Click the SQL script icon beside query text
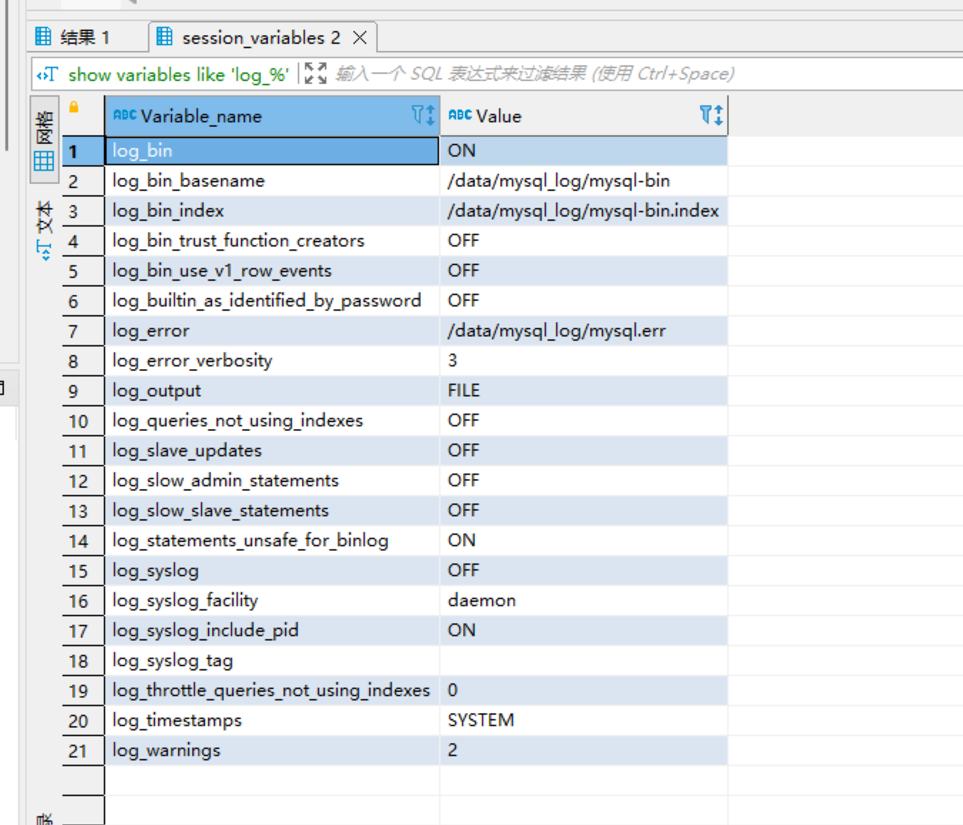Viewport: 963px width, 825px height. click(x=47, y=74)
